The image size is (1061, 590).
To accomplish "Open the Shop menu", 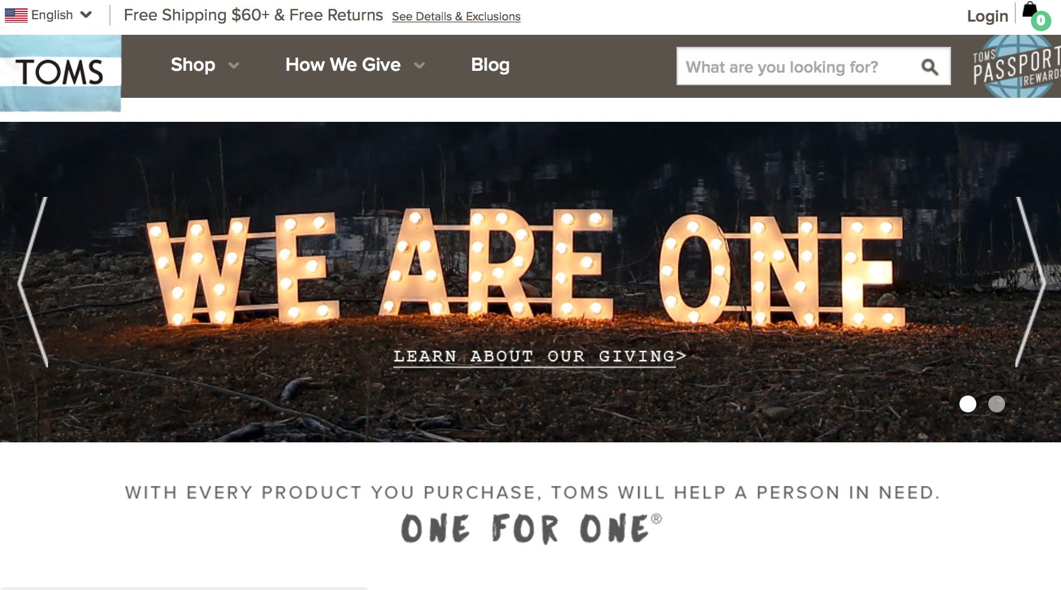I will click(193, 64).
